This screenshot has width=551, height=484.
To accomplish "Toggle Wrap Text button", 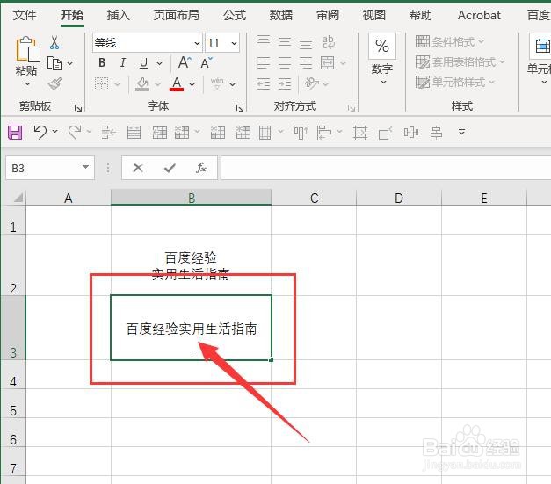I will coord(328,42).
